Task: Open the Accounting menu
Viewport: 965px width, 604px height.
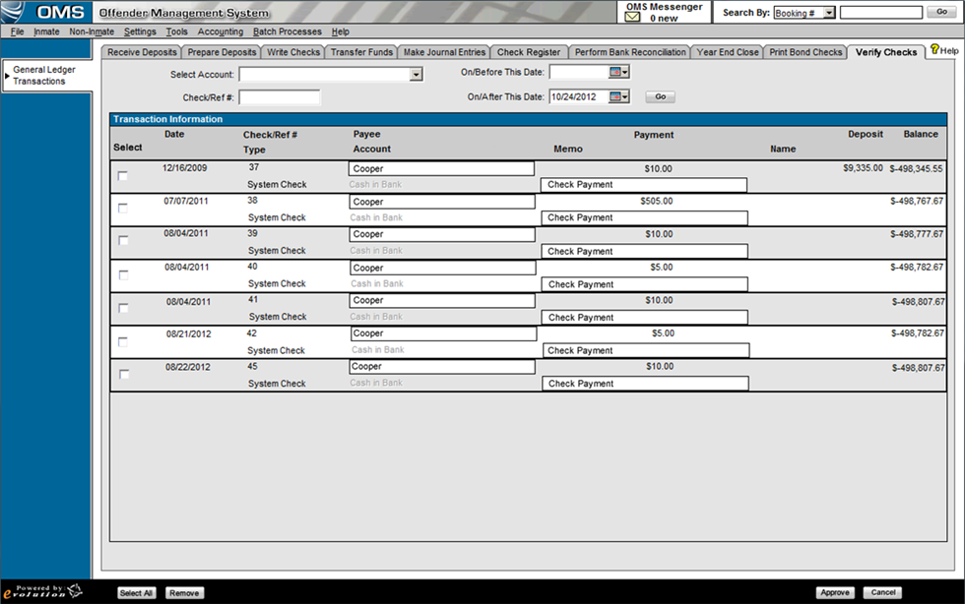Action: tap(220, 31)
